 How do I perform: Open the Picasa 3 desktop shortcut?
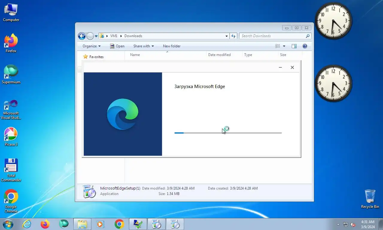pyautogui.click(x=11, y=137)
